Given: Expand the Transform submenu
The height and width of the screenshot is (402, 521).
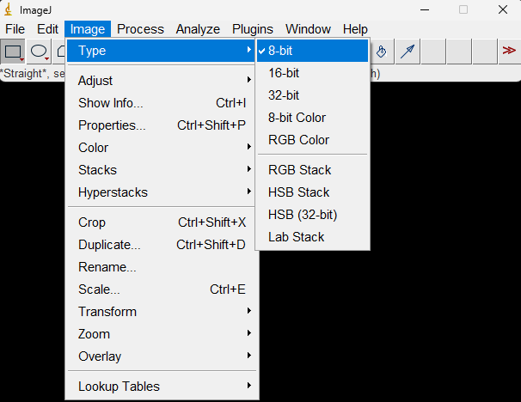Looking at the screenshot, I should coord(161,312).
